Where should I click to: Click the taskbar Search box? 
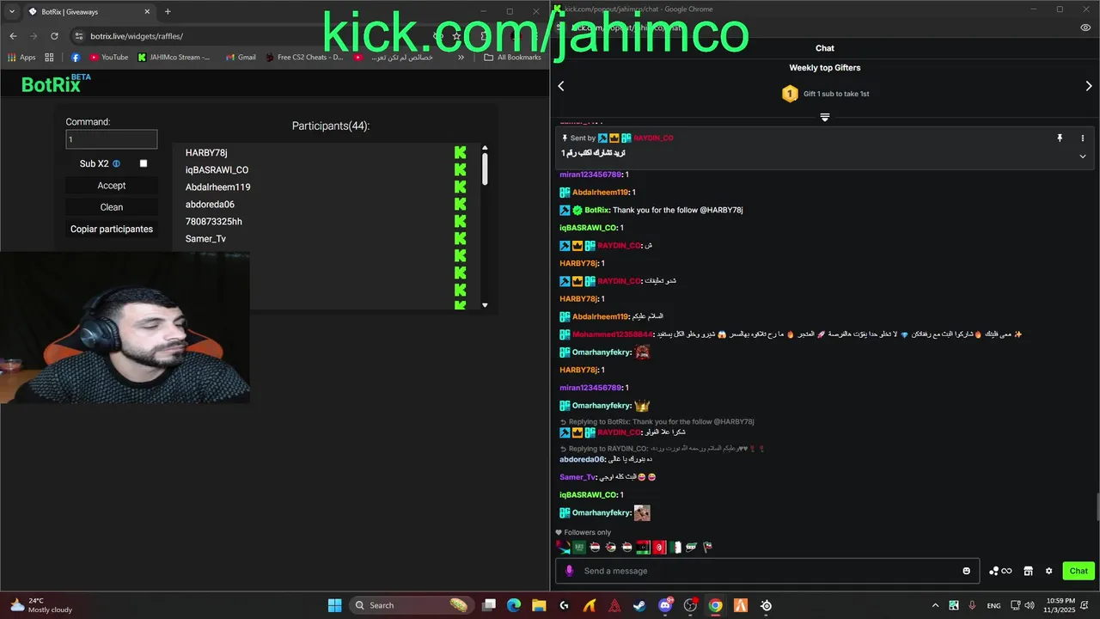pos(412,605)
